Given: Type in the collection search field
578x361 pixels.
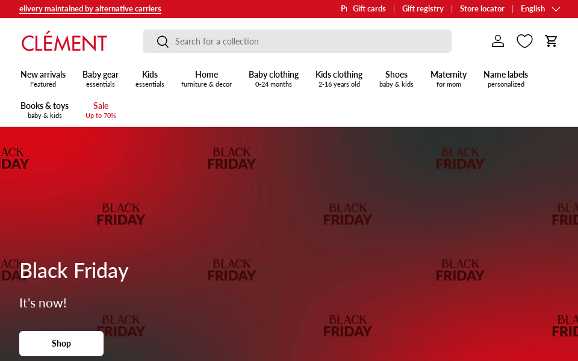Looking at the screenshot, I should click(307, 42).
